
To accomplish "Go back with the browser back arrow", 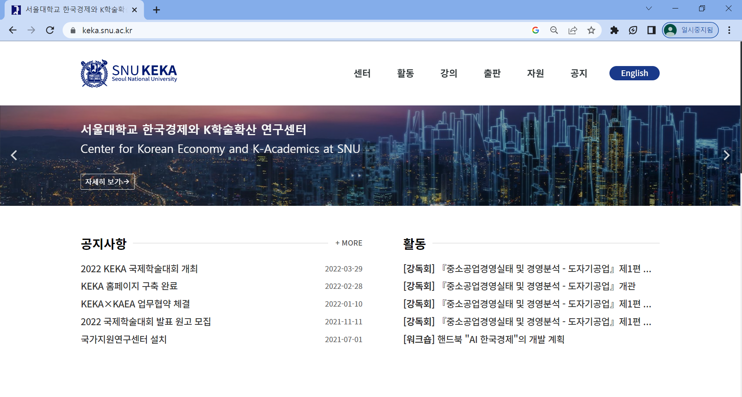I will 13,30.
